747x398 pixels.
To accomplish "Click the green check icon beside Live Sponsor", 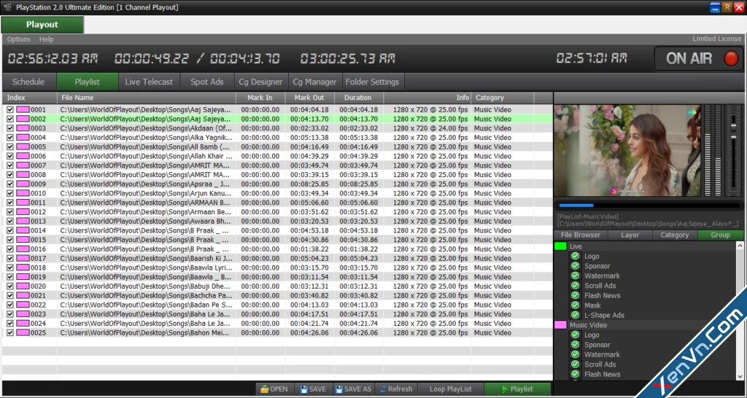I will 575,266.
